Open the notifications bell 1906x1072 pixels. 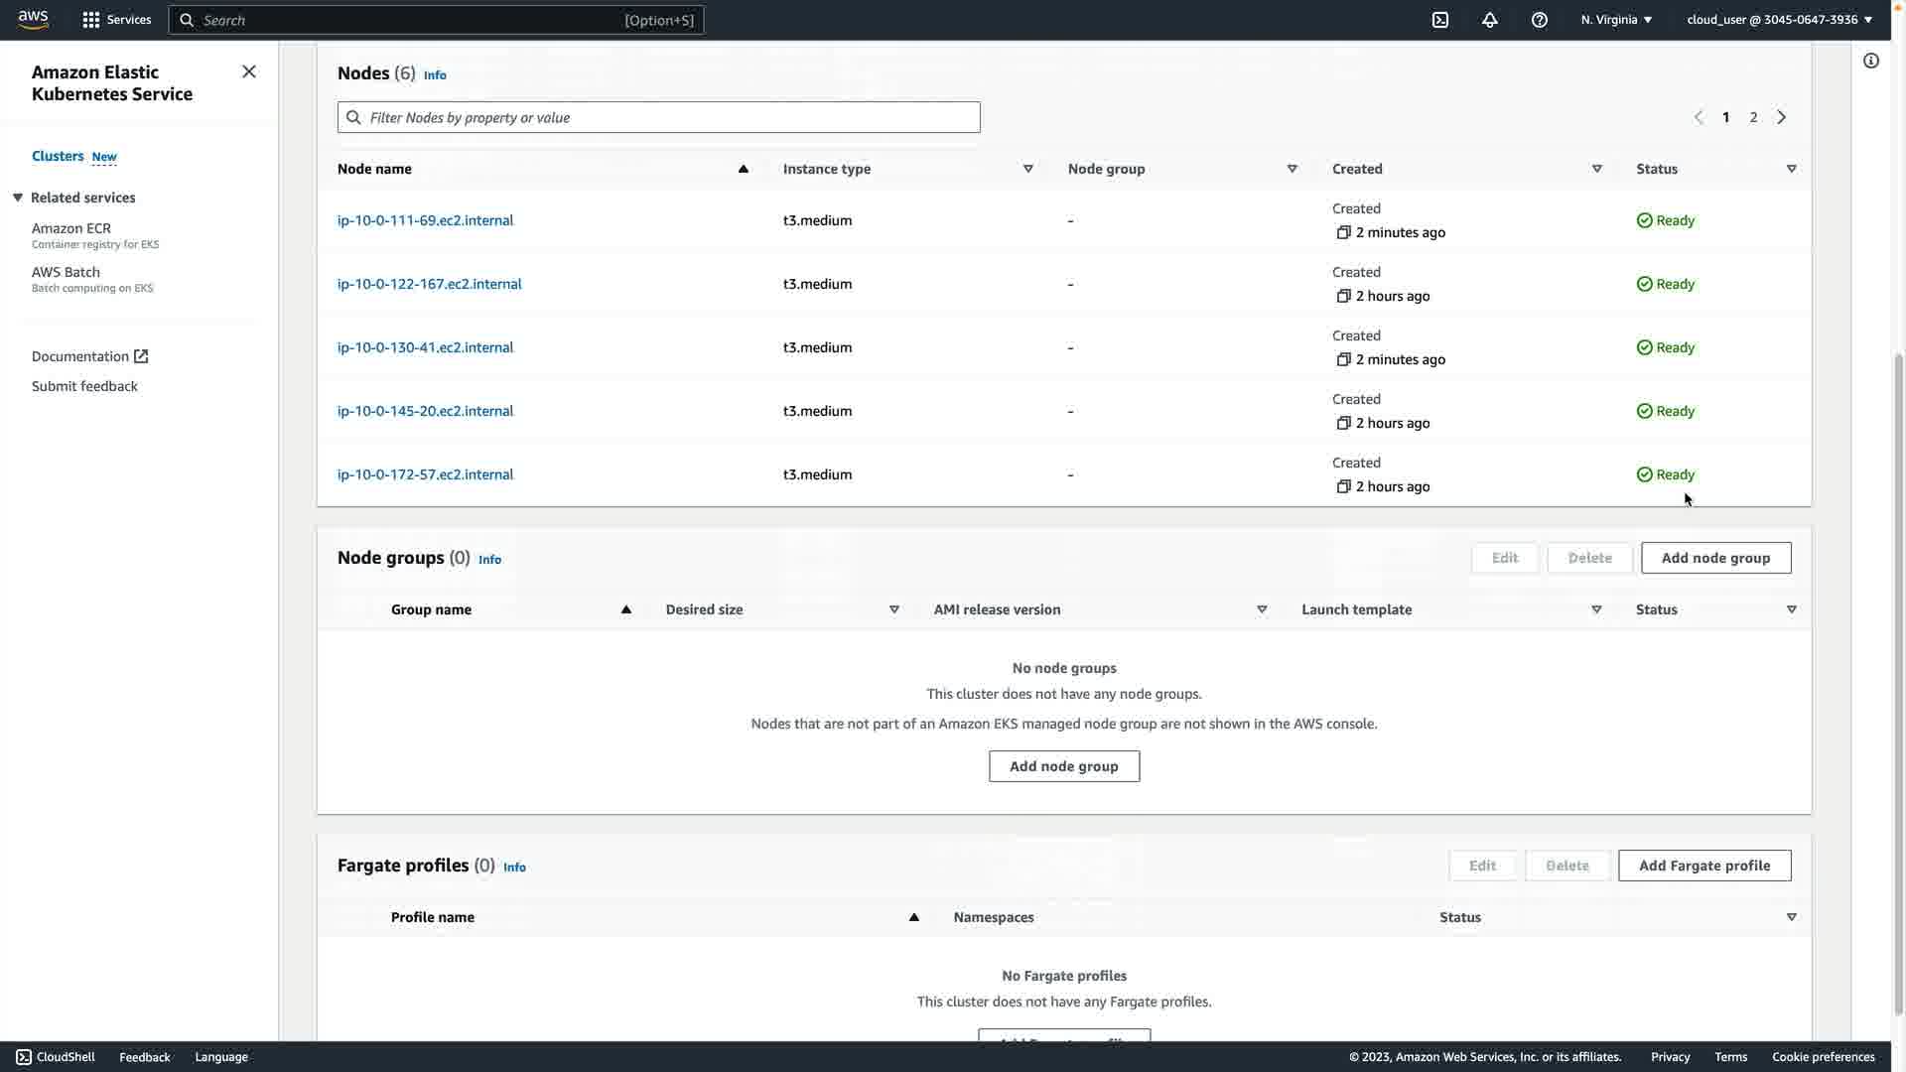(1490, 20)
